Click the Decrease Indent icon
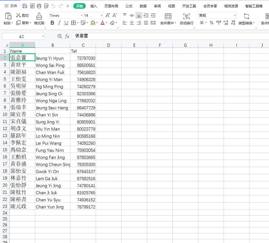The height and width of the screenshot is (243, 269). click(146, 16)
